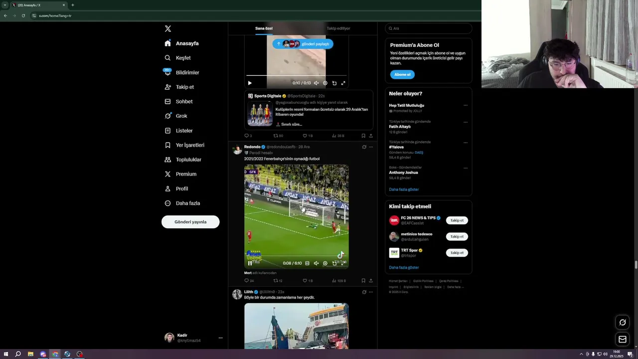Open the quoted Sports Digitale post
This screenshot has width=638, height=359.
click(309, 110)
